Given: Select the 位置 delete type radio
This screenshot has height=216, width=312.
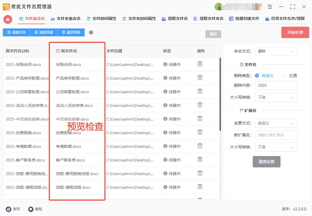Looking at the screenshot, I should (x=284, y=76).
